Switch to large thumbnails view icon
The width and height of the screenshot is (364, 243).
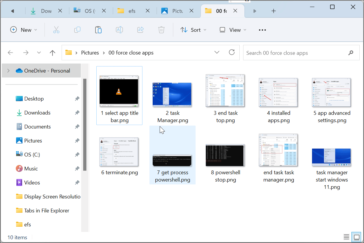pyautogui.click(x=356, y=237)
